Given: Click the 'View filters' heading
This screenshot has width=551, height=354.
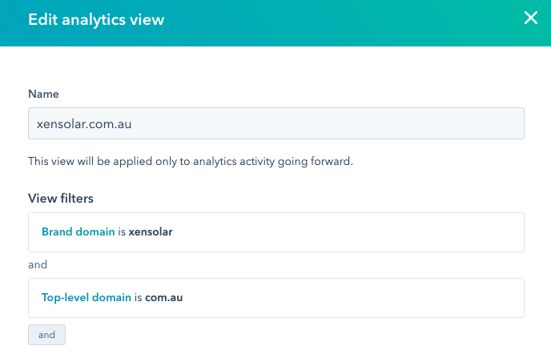Looking at the screenshot, I should click(59, 198).
